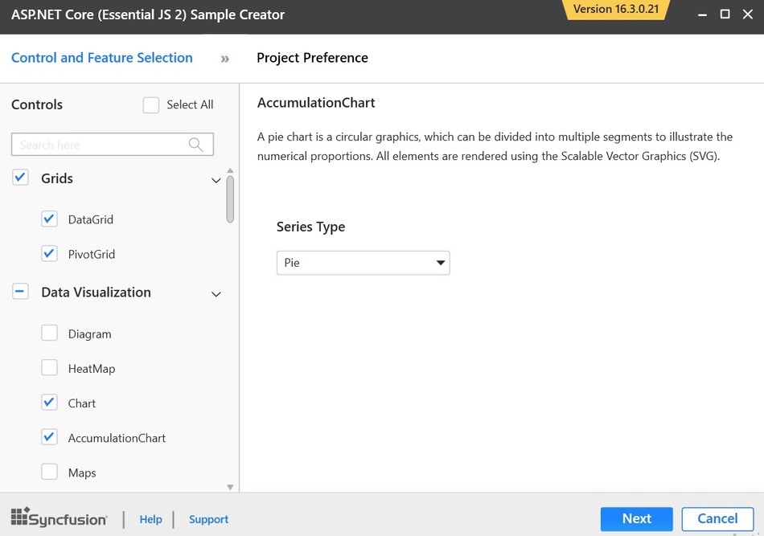Toggle the Select All checkbox
The image size is (764, 536).
tap(151, 104)
